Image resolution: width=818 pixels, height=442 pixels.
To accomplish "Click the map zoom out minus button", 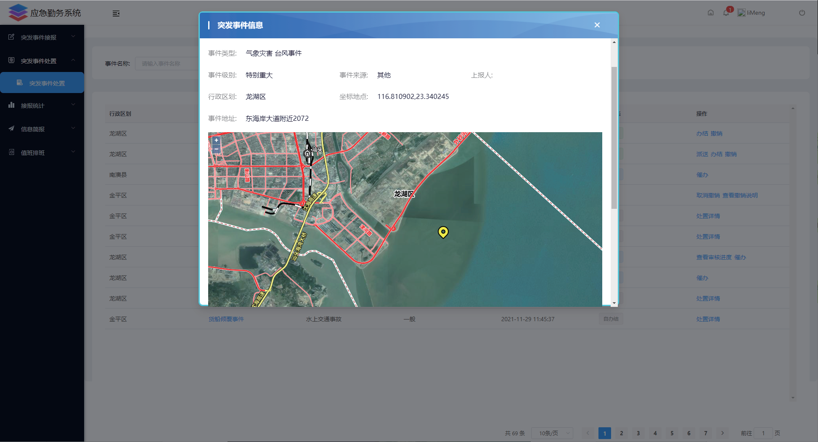I will [x=216, y=149].
